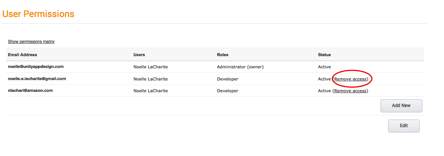The image size is (444, 156).
Task: Click the user name in the unityappdesign row
Action: (151, 67)
